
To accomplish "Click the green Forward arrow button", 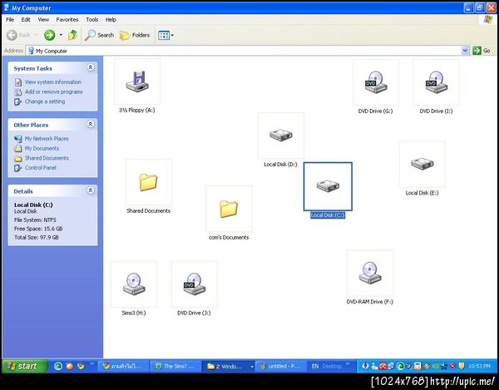I will (49, 35).
